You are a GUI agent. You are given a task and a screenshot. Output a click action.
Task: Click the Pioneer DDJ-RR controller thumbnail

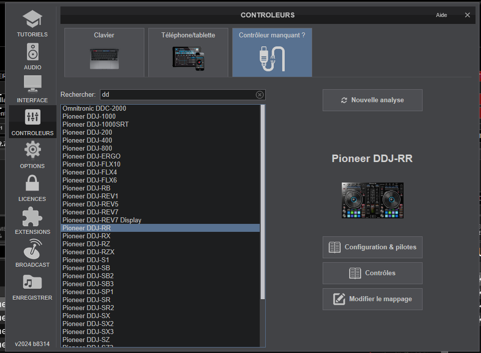pyautogui.click(x=373, y=200)
